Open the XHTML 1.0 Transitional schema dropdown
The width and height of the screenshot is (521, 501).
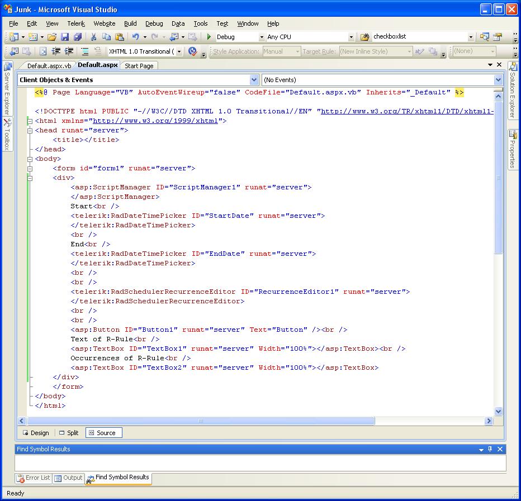(179, 51)
